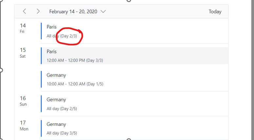Image resolution: width=254 pixels, height=140 pixels.
Task: Select the "15 Sat" date label
Action: pos(23,53)
